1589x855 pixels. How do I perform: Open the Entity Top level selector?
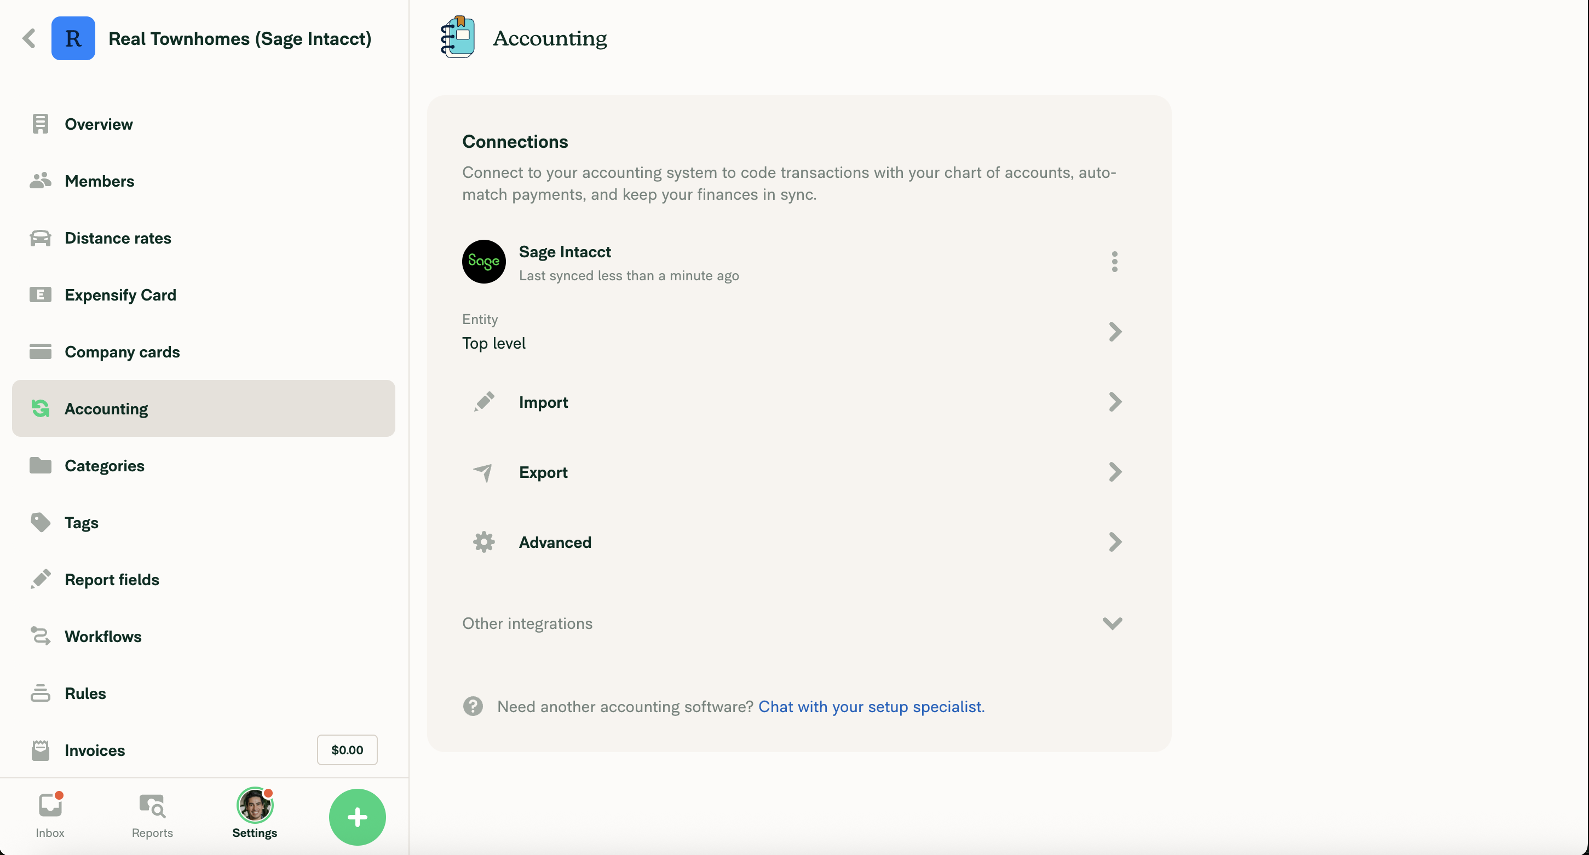792,332
